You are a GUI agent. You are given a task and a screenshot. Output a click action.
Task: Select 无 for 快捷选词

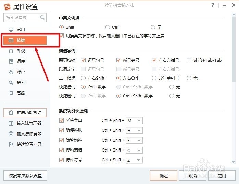pyautogui.click(x=172, y=87)
